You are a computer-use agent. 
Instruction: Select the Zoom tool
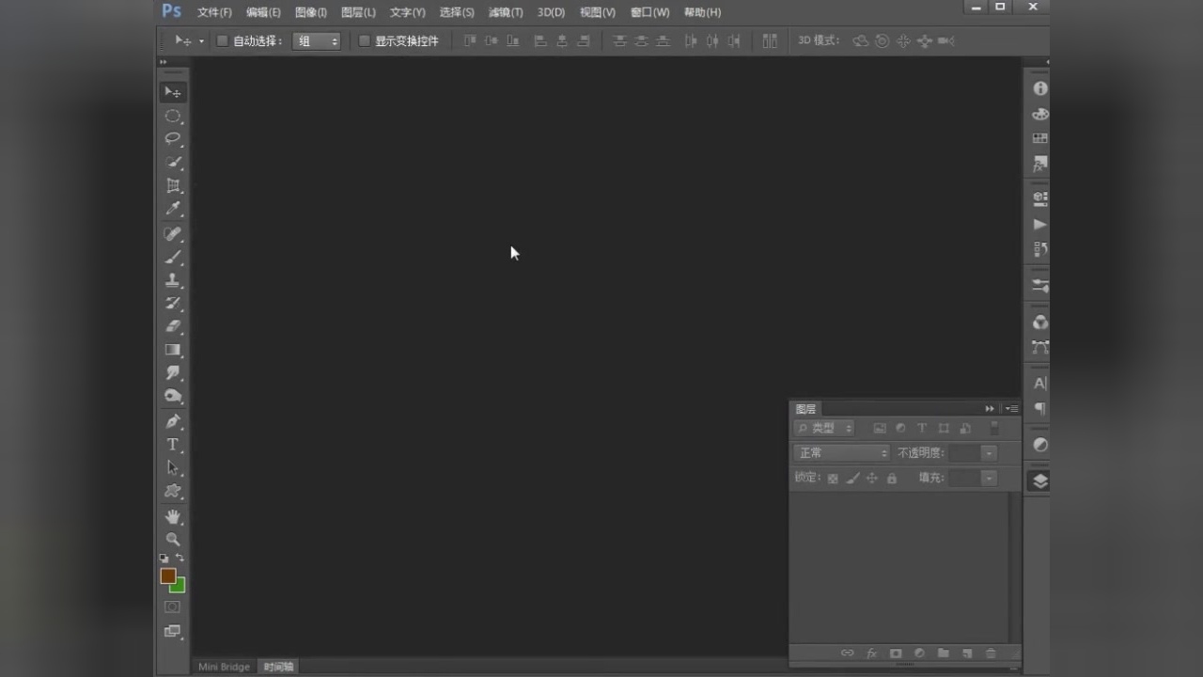[173, 540]
